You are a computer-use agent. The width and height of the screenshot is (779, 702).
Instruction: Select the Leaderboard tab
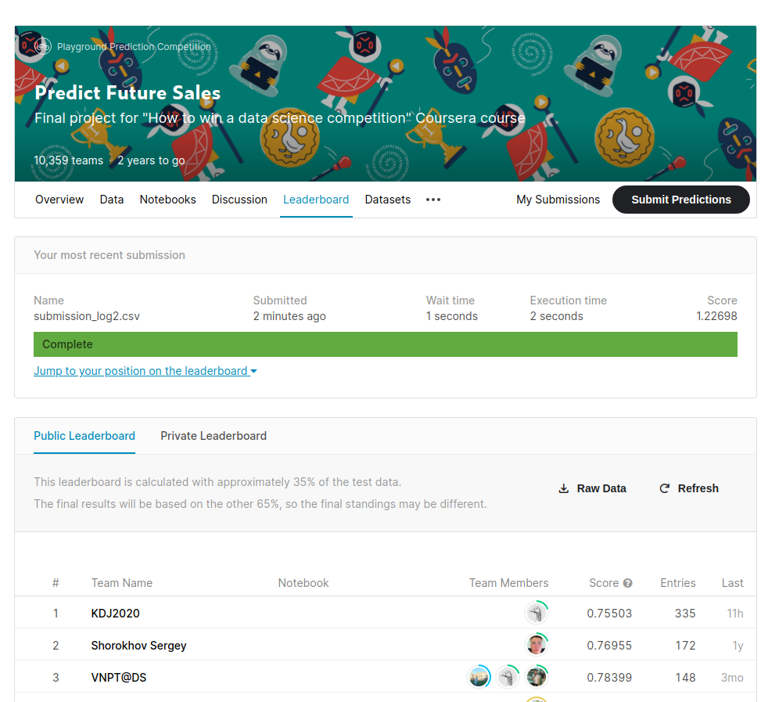pos(316,200)
